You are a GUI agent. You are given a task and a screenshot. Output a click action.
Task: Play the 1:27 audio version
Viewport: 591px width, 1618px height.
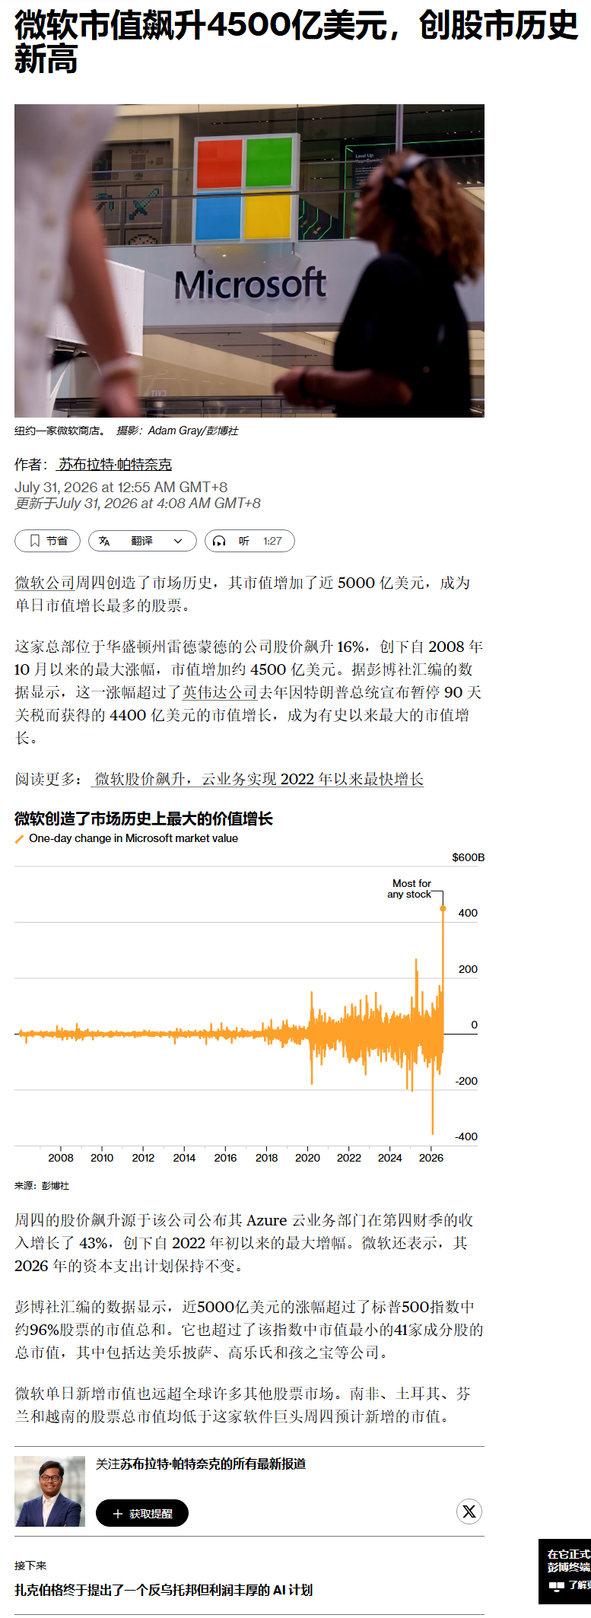click(249, 541)
